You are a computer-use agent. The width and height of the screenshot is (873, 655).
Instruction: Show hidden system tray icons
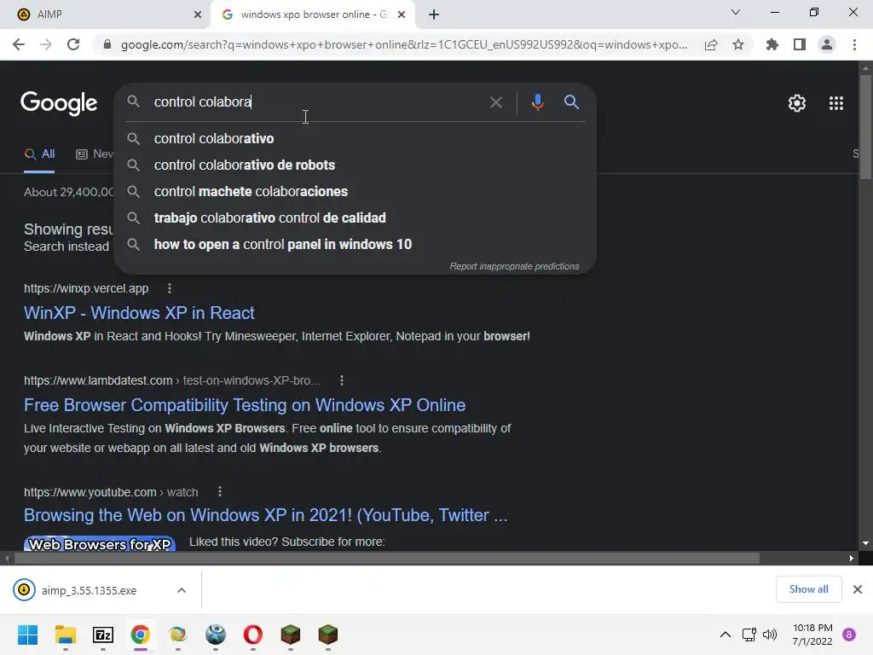[725, 635]
